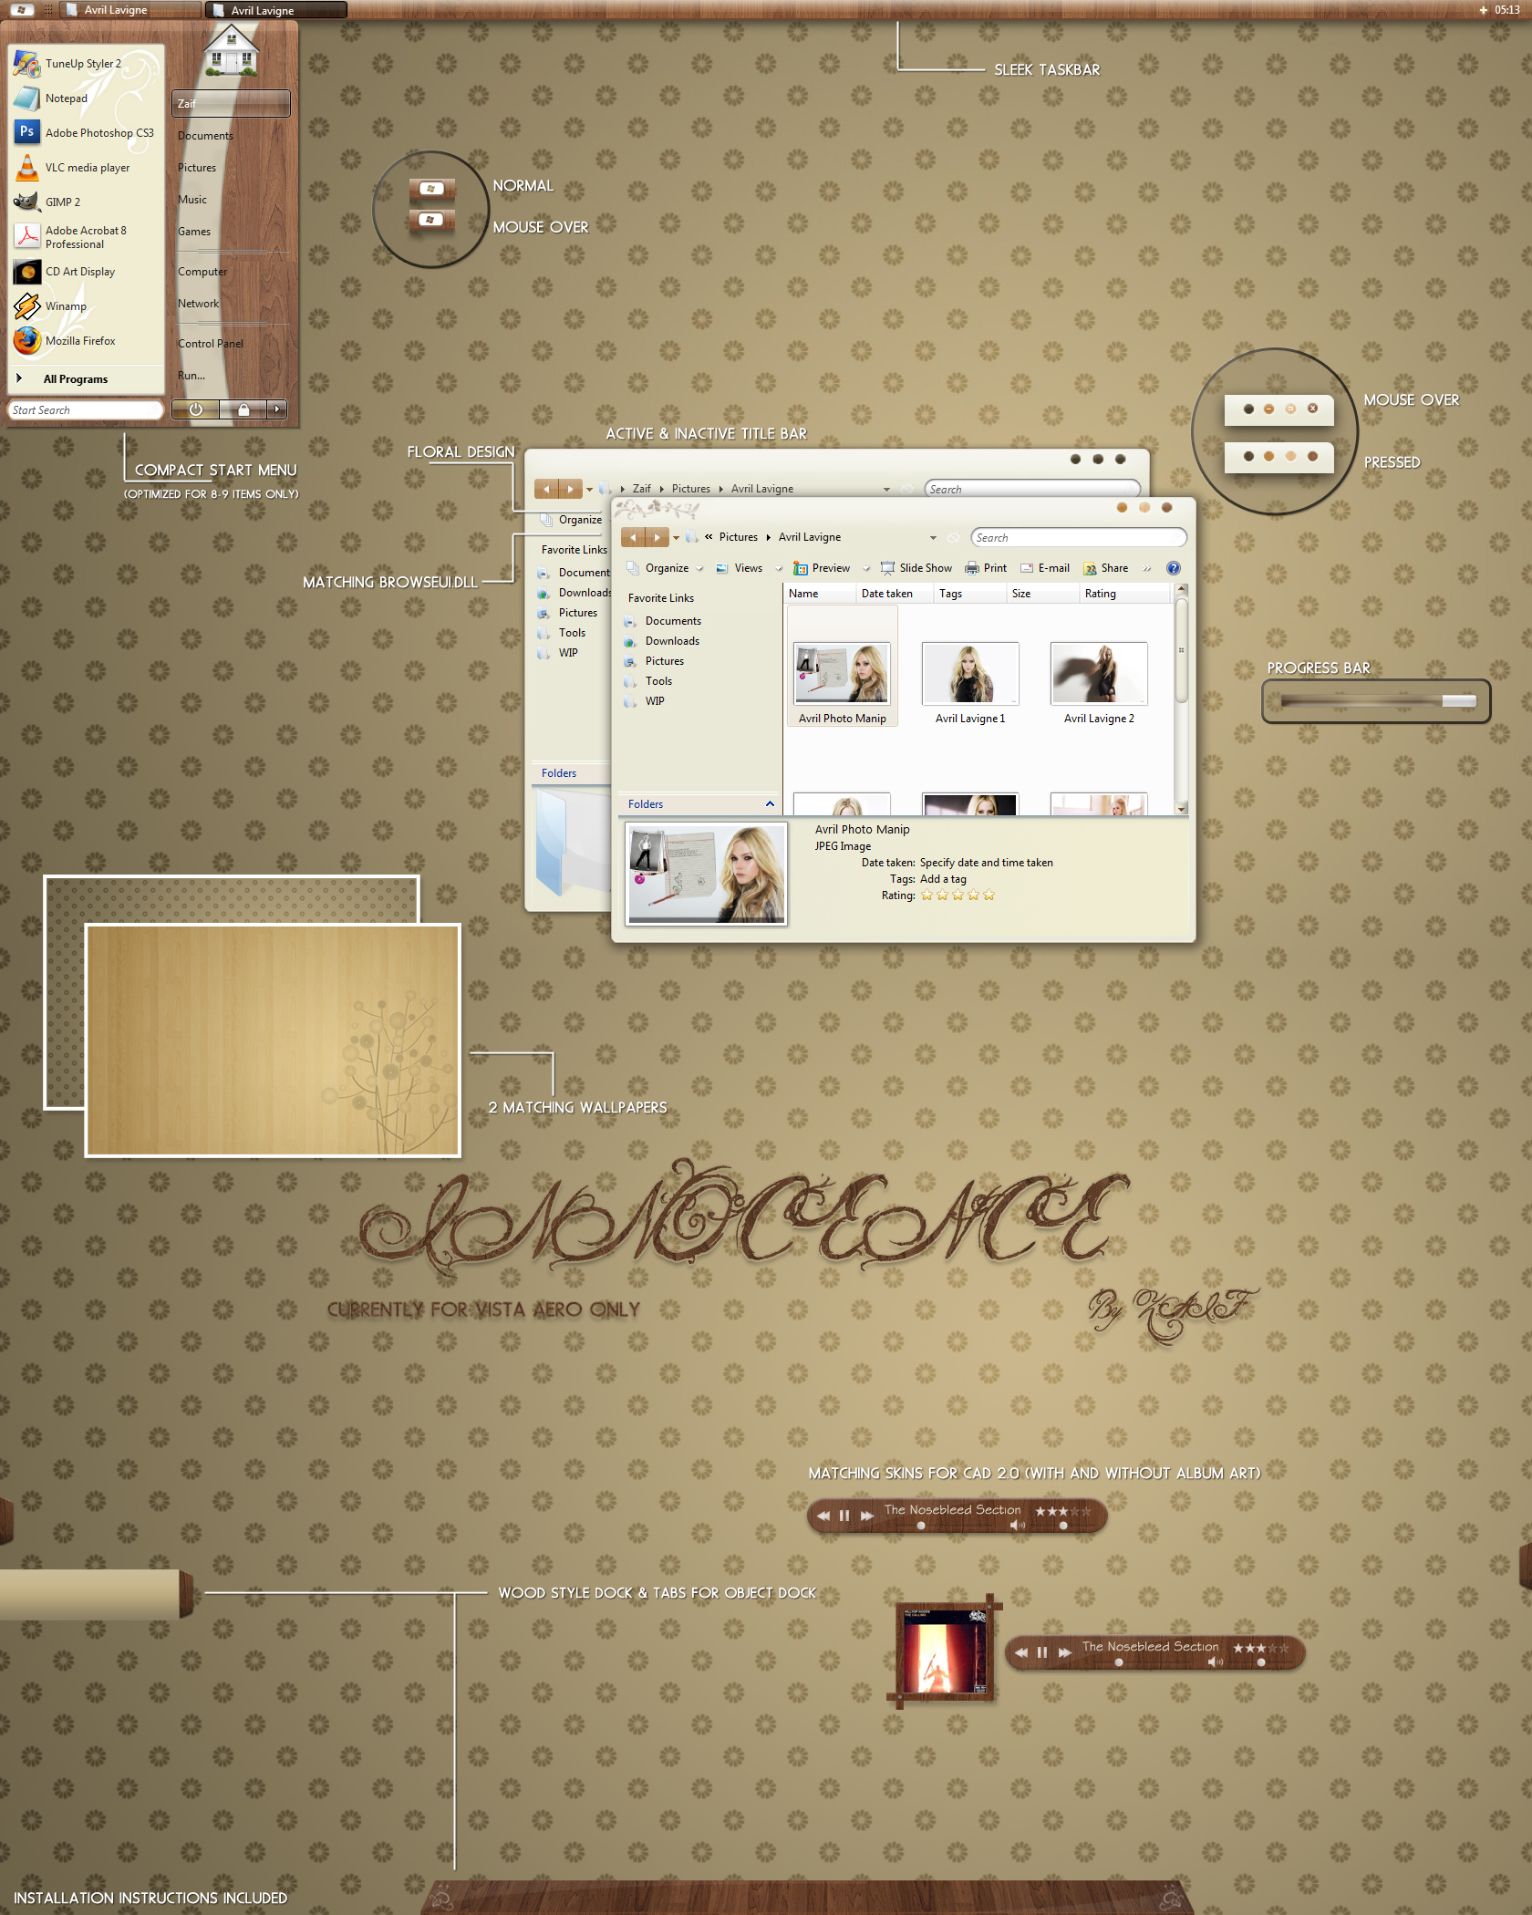Click Search box in front explorer window
Screen dimensions: 1532x1915
(x=1078, y=538)
